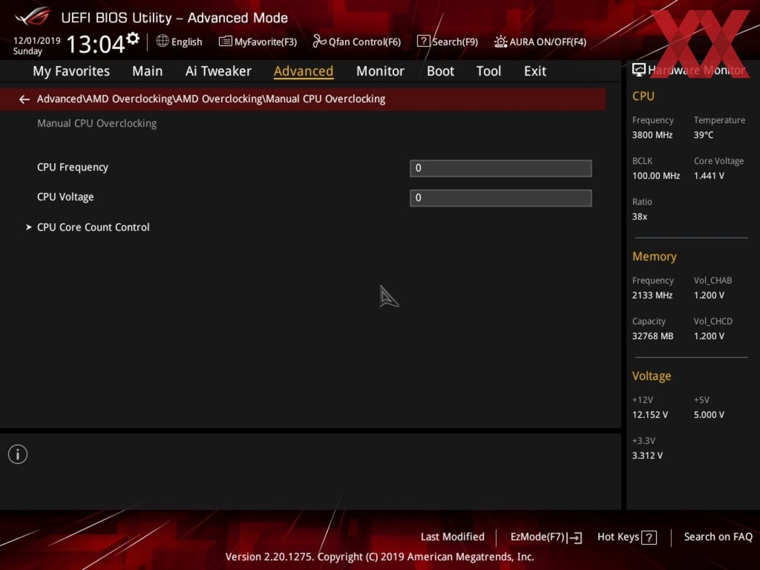Click the Vol_CHCD label
The height and width of the screenshot is (570, 760).
click(x=713, y=321)
